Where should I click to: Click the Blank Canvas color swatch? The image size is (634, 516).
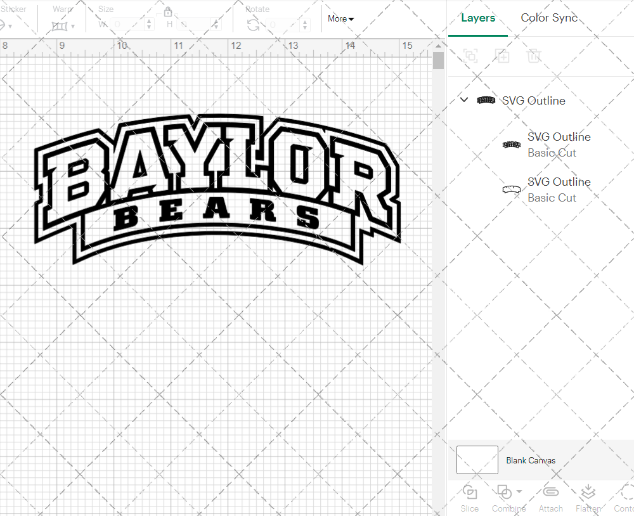(477, 460)
